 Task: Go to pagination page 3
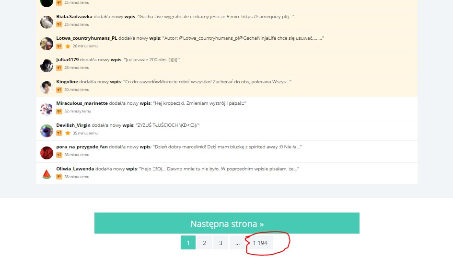[221, 243]
